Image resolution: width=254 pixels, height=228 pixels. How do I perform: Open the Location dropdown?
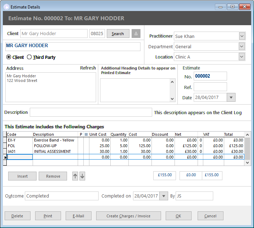242,57
